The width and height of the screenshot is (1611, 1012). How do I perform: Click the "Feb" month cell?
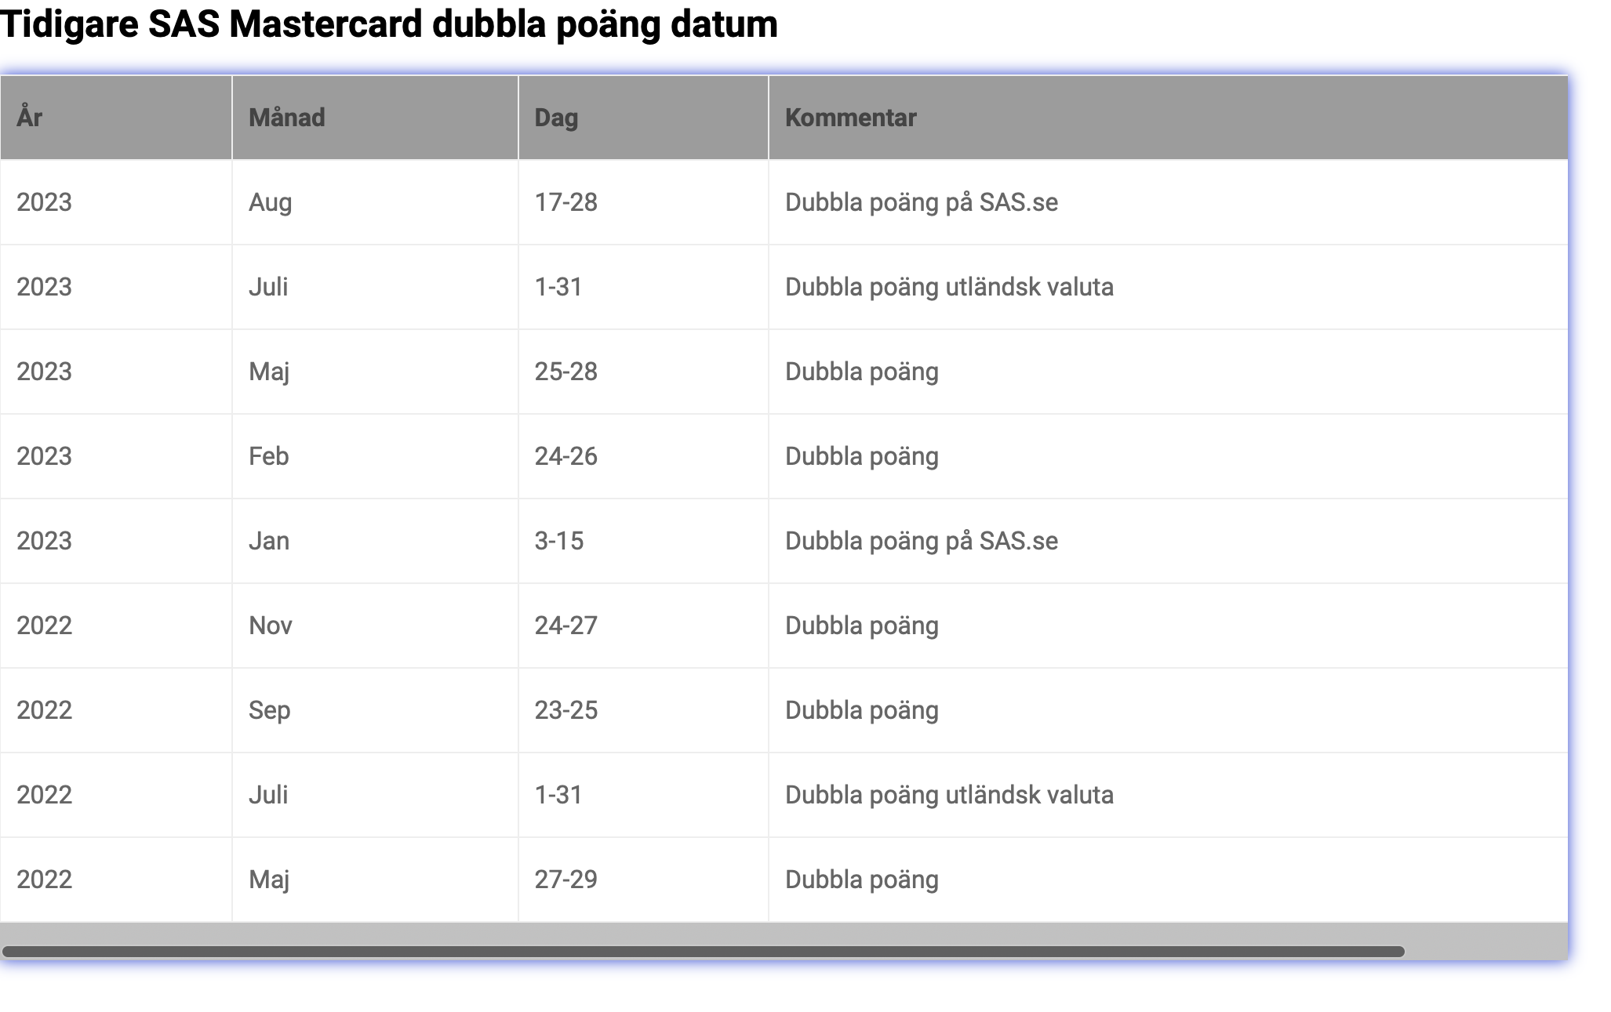269,456
